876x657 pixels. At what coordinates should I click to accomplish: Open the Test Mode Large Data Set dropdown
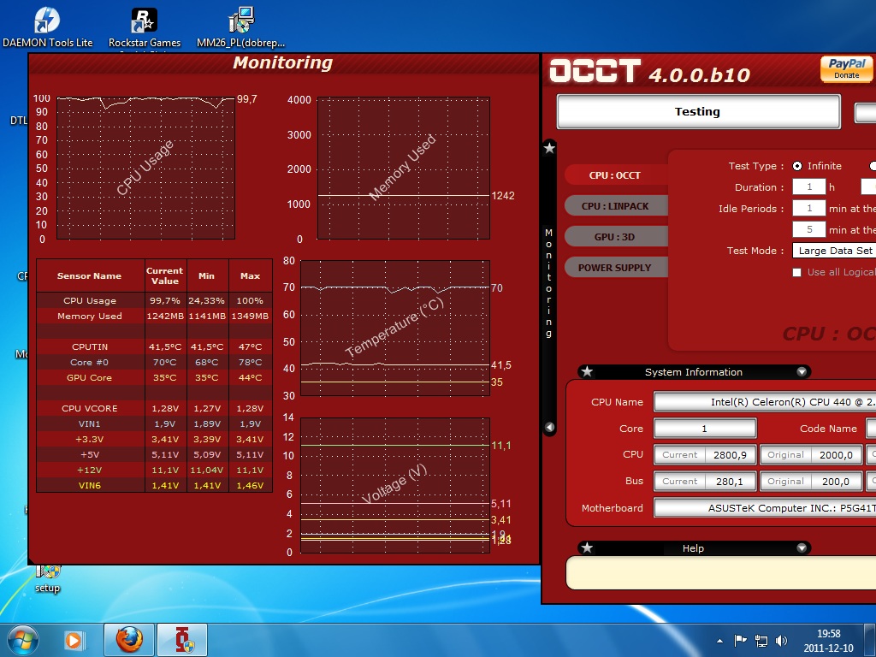[834, 251]
